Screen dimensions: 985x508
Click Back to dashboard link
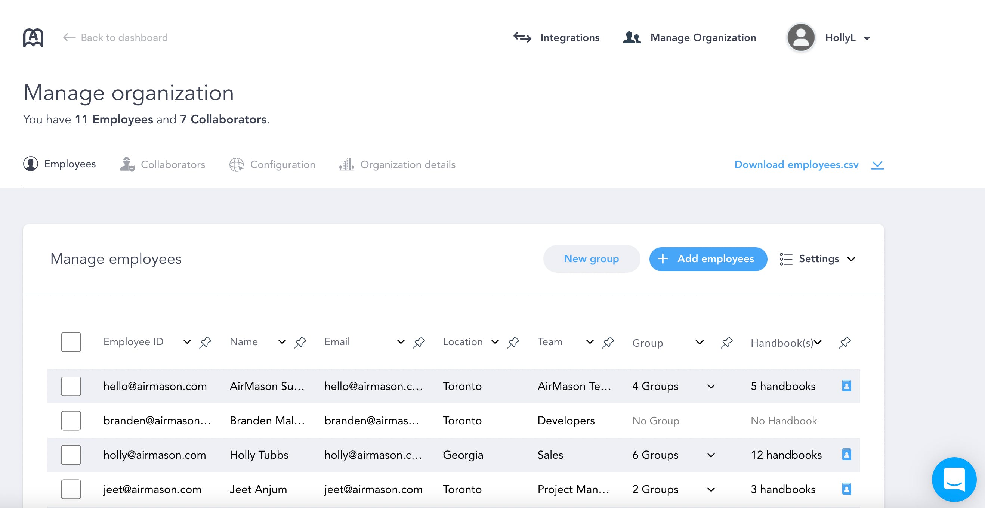tap(115, 37)
